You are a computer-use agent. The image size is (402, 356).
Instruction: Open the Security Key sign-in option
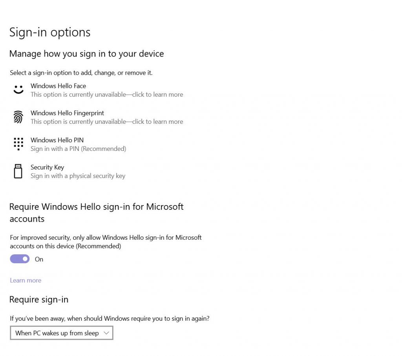pyautogui.click(x=47, y=167)
